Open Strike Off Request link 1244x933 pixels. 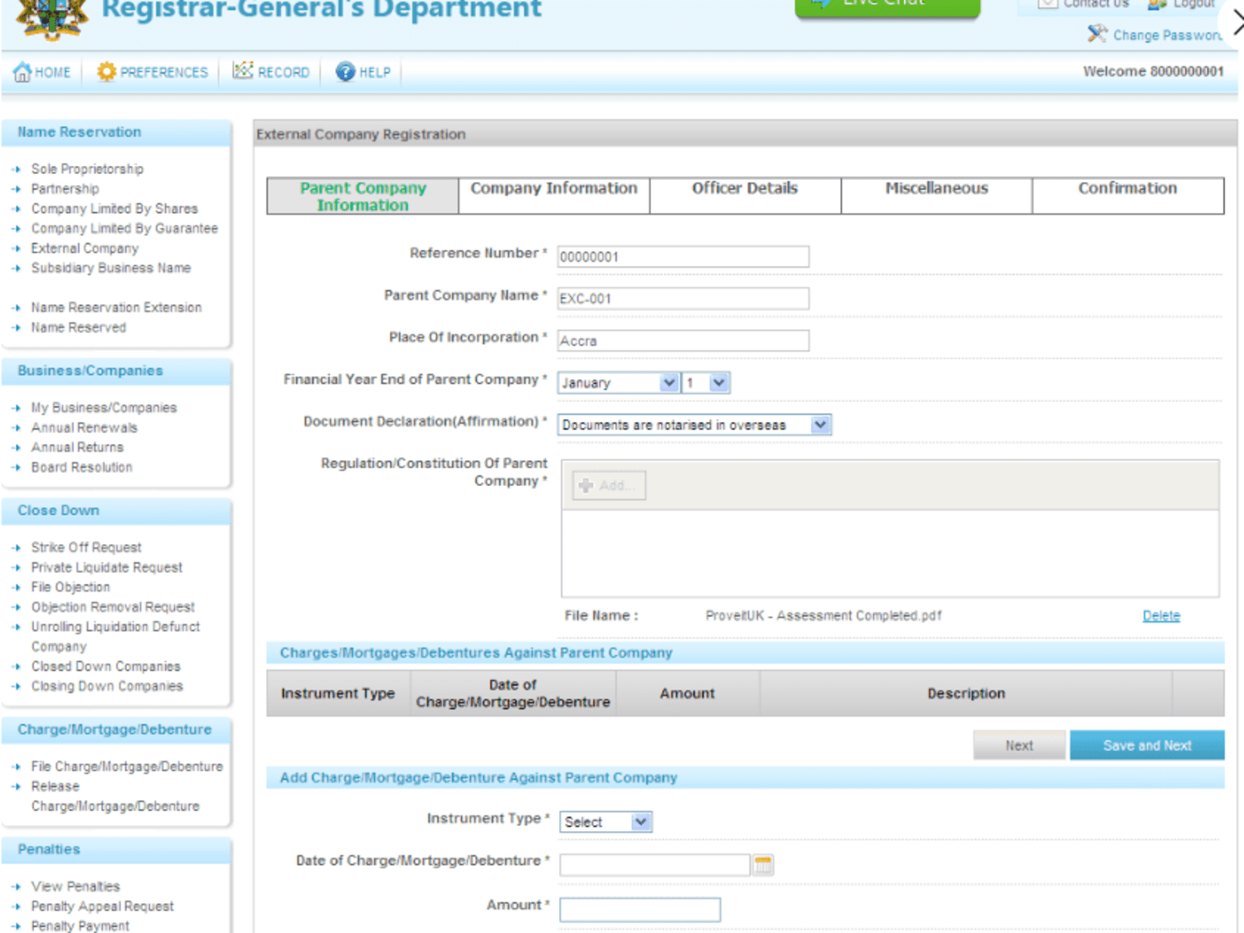[86, 547]
